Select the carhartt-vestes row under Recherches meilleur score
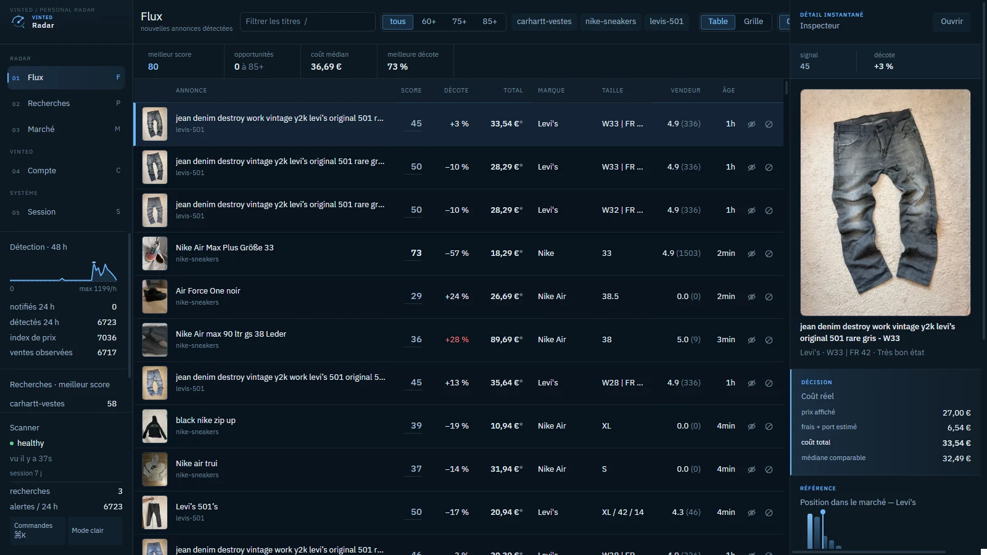Image resolution: width=987 pixels, height=555 pixels. (x=63, y=404)
